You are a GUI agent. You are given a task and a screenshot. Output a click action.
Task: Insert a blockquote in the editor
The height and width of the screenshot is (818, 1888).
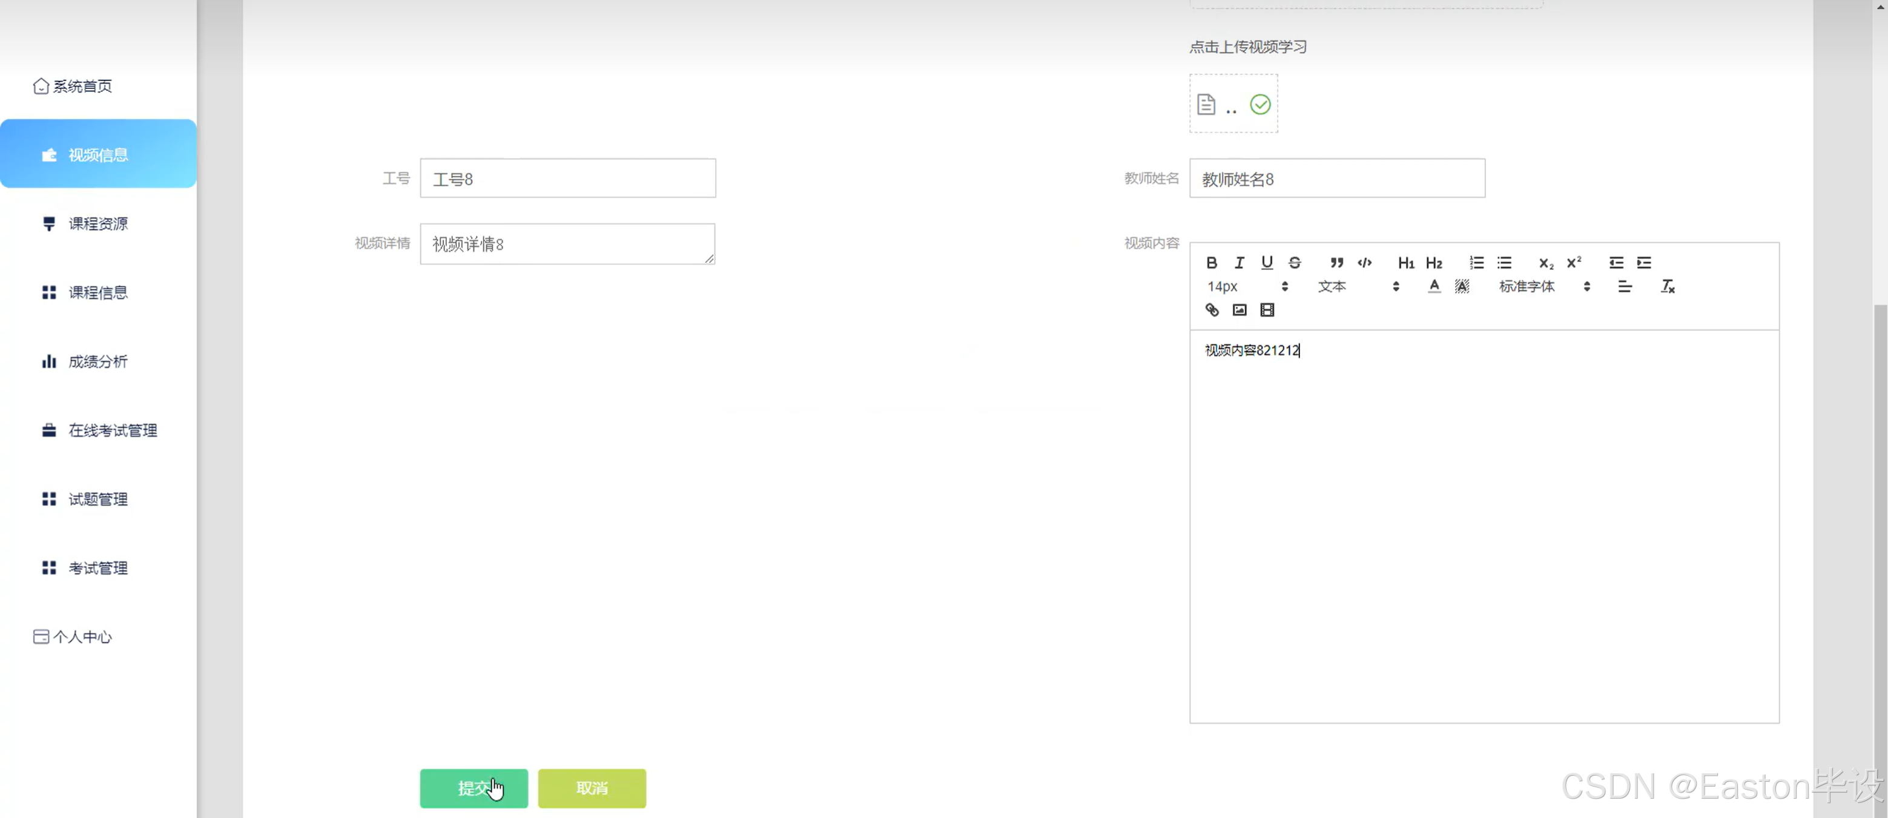tap(1337, 263)
